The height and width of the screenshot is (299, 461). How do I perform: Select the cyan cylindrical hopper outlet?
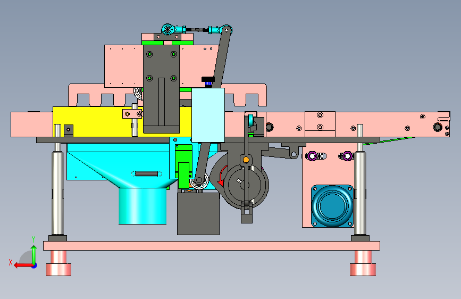point(143,206)
